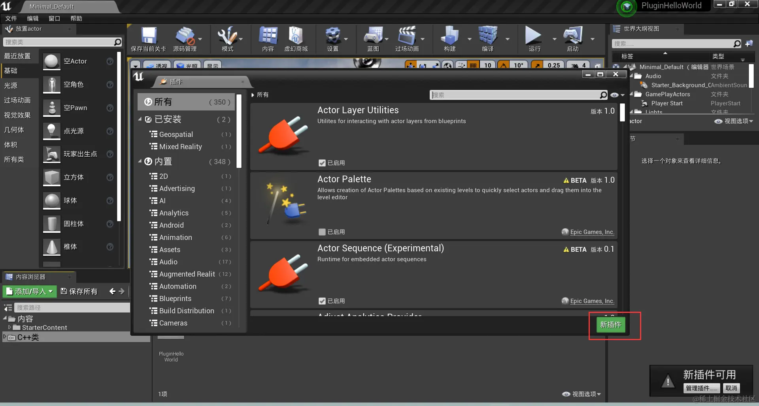Select the Empty Actor (空Actor) sphere icon
The image size is (759, 406).
[52, 62]
